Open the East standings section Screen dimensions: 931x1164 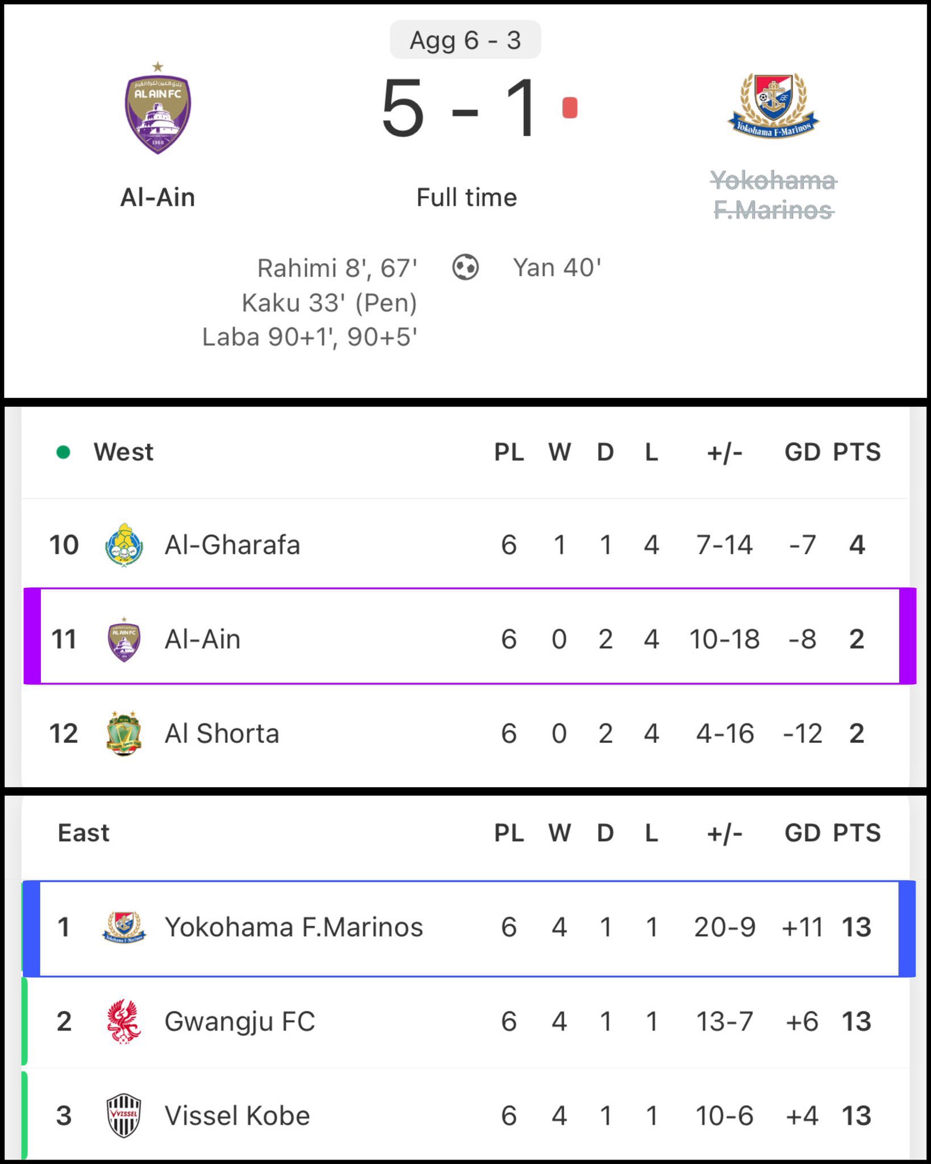84,833
